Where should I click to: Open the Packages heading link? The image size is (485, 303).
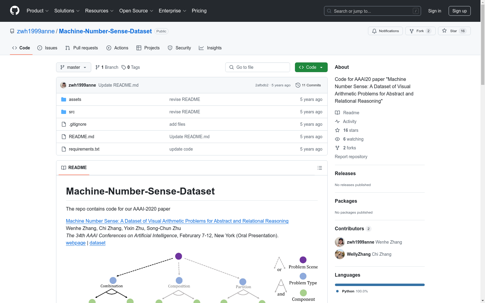point(346,201)
